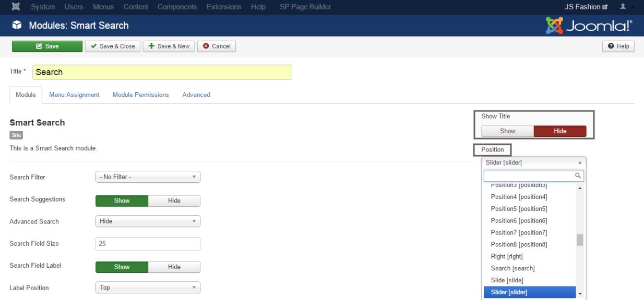Select the Module tab

pyautogui.click(x=26, y=95)
